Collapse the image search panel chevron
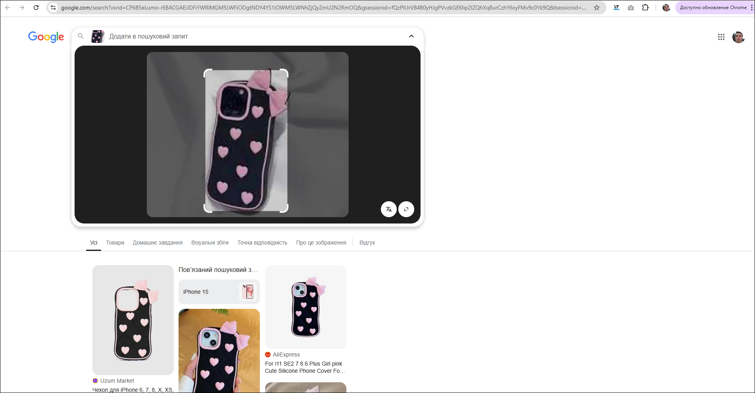 [x=411, y=36]
